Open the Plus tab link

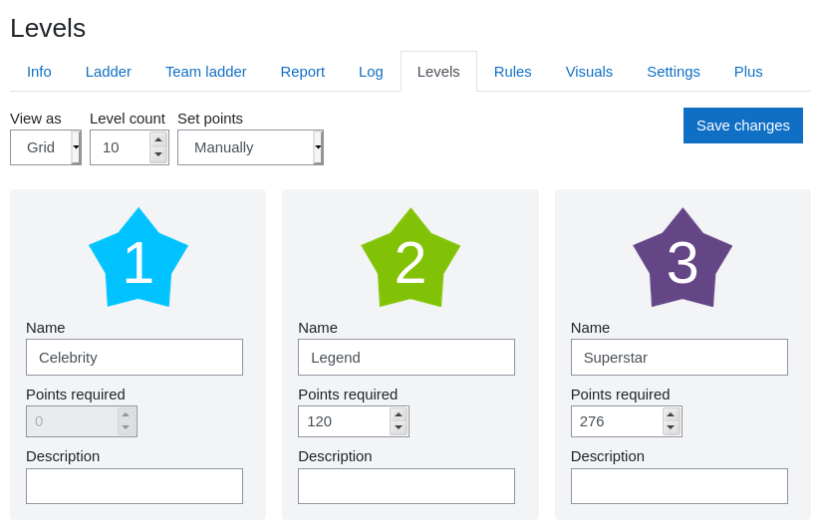(748, 72)
